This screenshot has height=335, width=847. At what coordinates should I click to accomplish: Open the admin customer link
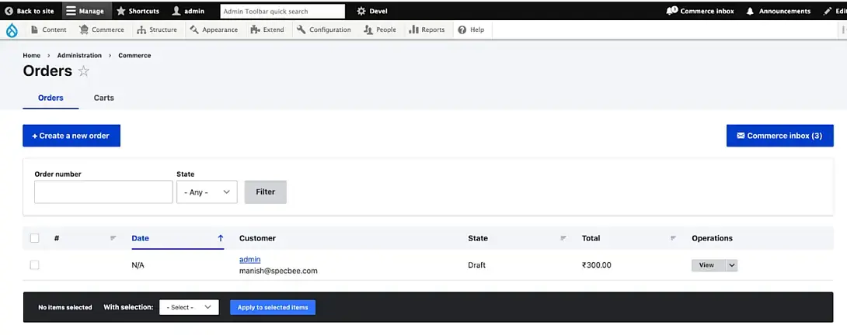(249, 260)
